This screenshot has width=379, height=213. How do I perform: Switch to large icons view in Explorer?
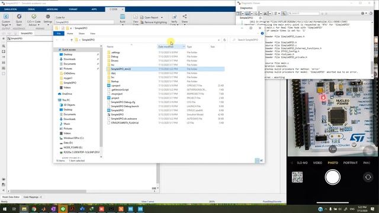tap(262, 160)
